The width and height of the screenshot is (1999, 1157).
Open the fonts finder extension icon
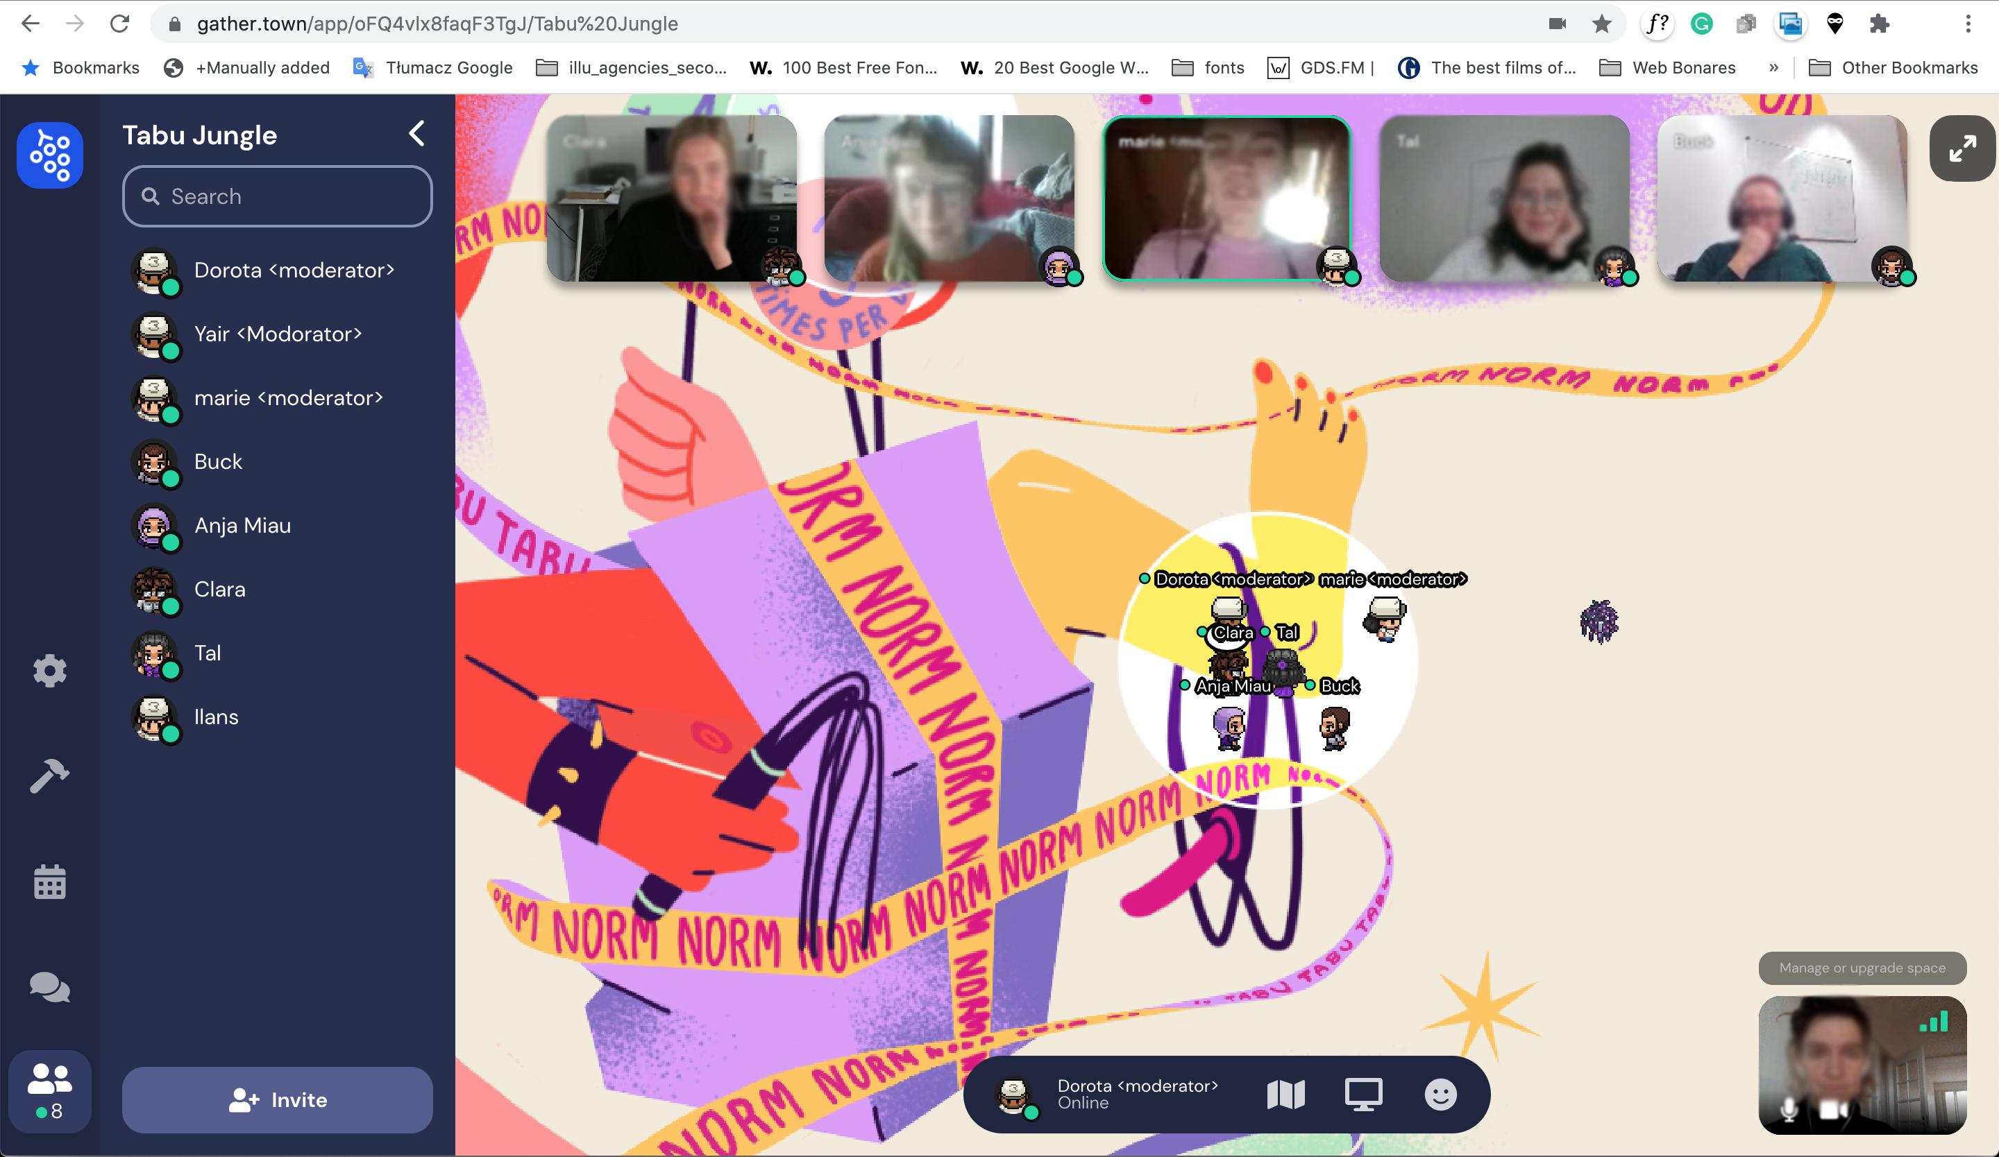click(x=1657, y=24)
